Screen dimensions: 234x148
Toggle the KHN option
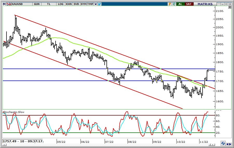pyautogui.click(x=69, y=4)
